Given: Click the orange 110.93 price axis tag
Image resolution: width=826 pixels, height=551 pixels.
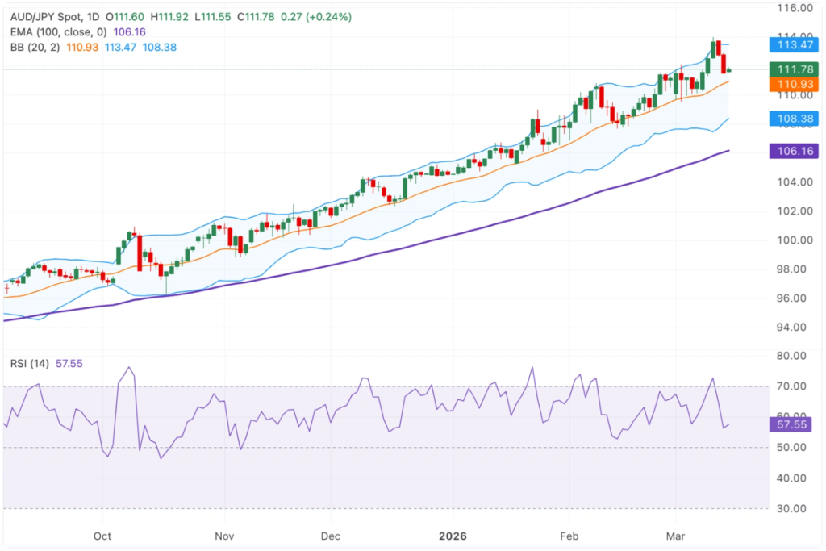Looking at the screenshot, I should click(794, 84).
